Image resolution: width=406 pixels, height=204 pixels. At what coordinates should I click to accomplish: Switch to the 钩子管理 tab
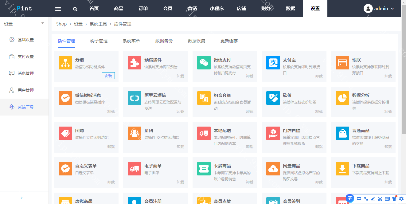99,41
